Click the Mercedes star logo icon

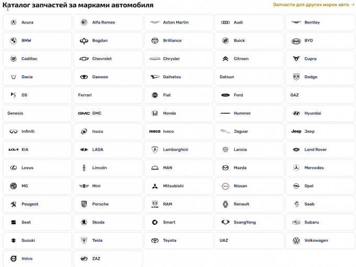(296, 168)
